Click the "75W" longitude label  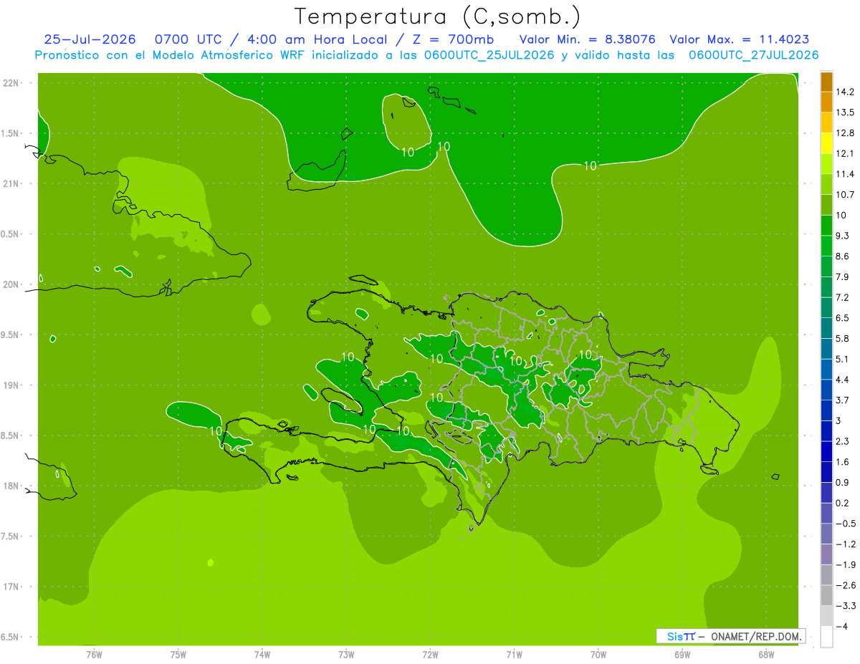click(178, 654)
